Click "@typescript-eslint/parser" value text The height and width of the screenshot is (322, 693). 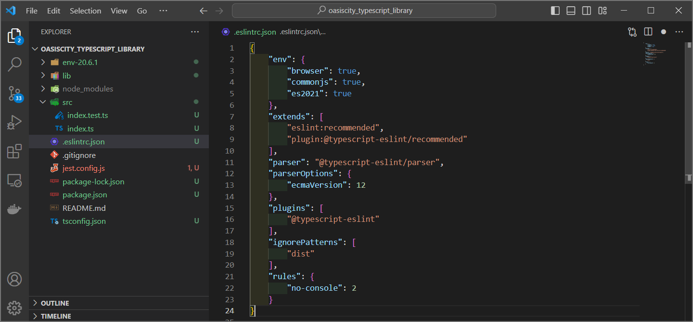click(377, 162)
